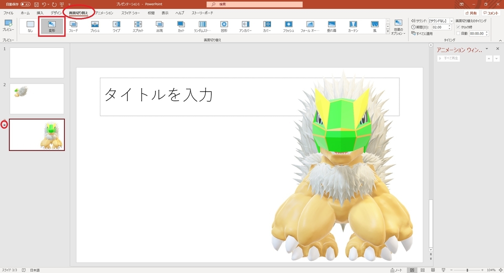Apply the プッシュ push transition
The height and width of the screenshot is (273, 504).
coord(95,26)
